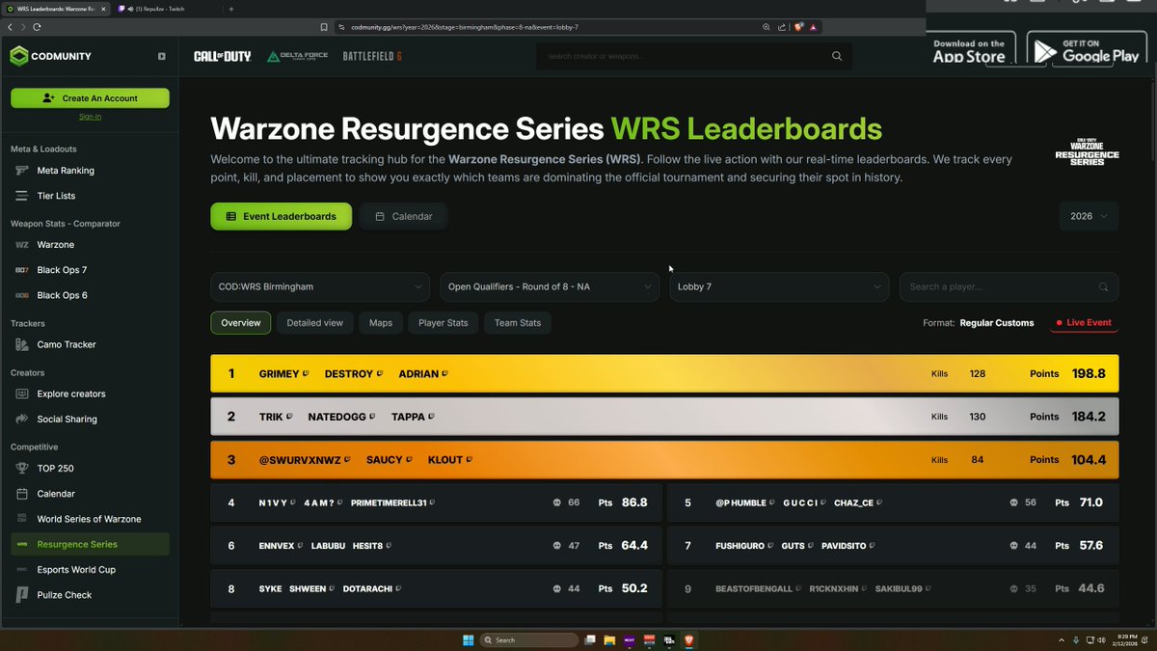Open Resurgence Series in the sidebar
1157x651 pixels.
pyautogui.click(x=90, y=544)
